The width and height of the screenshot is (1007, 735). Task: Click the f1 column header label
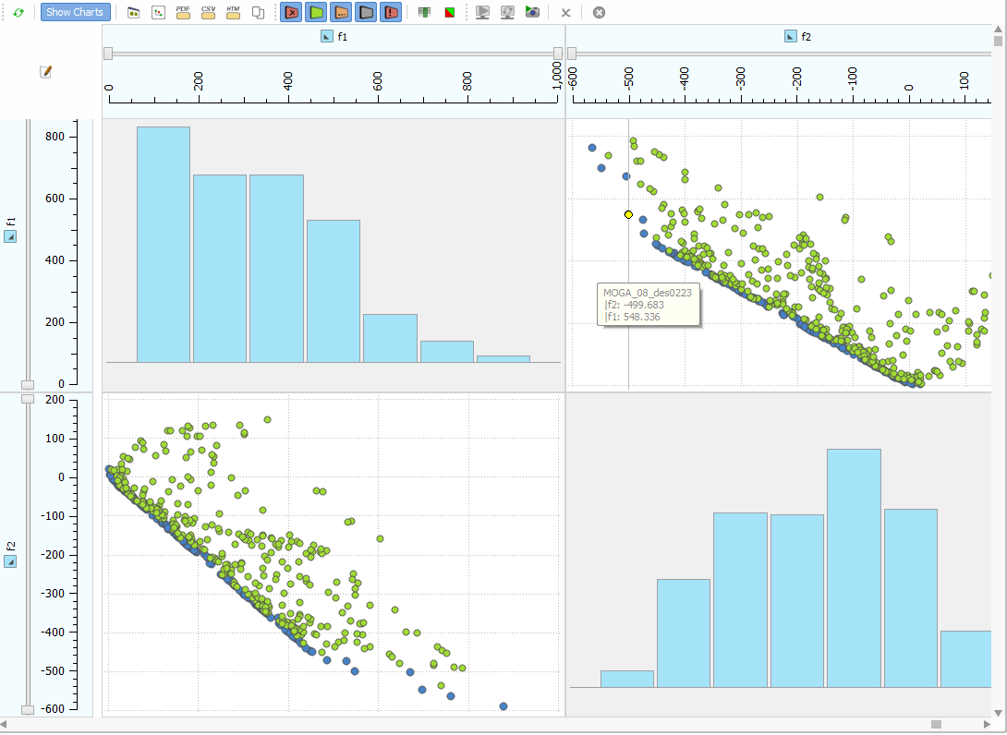[x=343, y=37]
